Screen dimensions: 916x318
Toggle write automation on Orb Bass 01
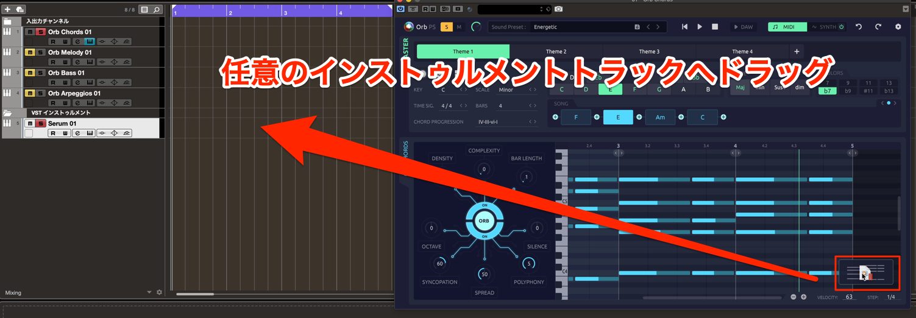pyautogui.click(x=65, y=82)
